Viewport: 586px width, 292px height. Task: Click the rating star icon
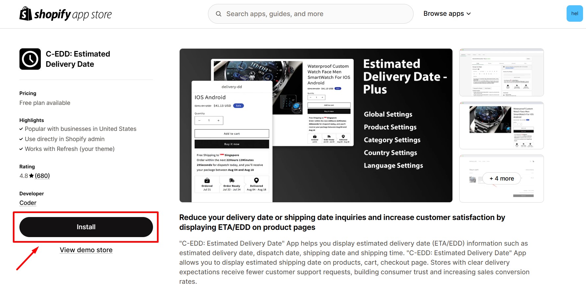(x=32, y=176)
